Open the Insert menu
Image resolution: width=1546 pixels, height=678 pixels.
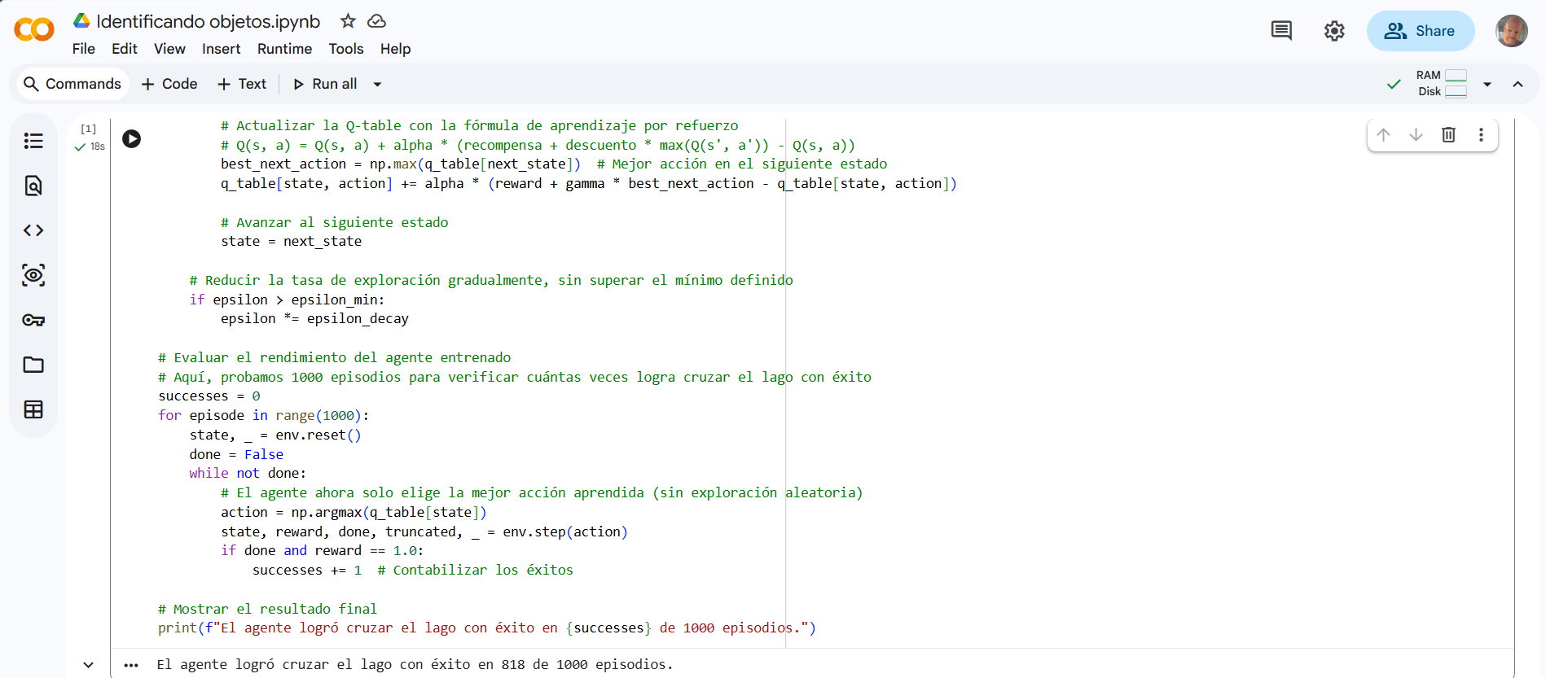(x=221, y=49)
